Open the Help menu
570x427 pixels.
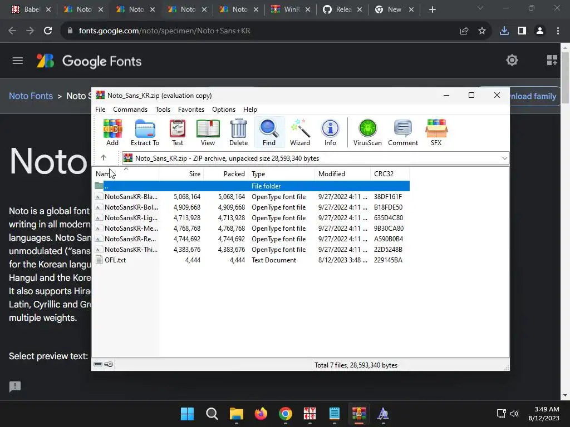[250, 110]
